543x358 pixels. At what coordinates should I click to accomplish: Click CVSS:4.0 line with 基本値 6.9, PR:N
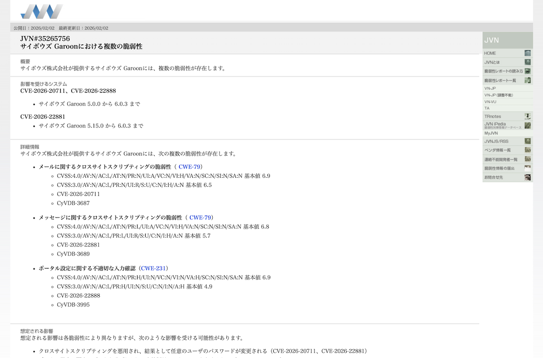163,176
